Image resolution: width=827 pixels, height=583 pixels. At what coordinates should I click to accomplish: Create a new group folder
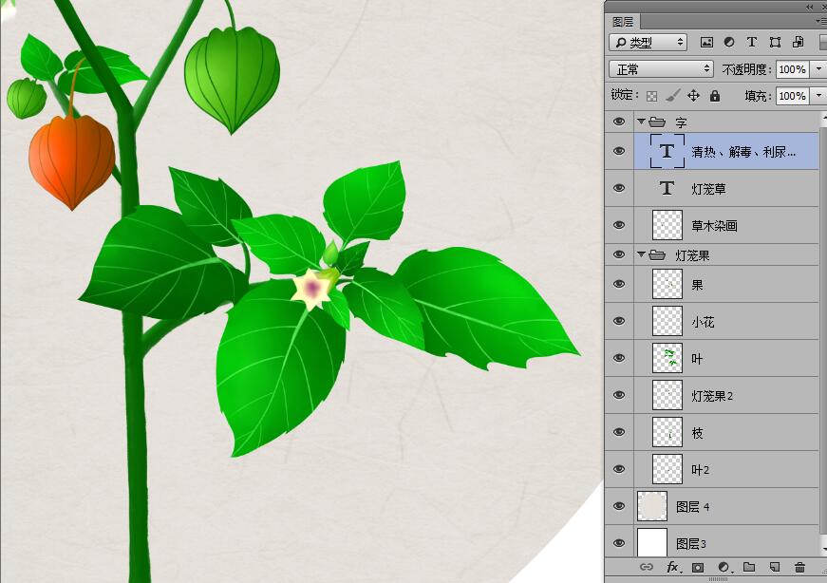(749, 567)
